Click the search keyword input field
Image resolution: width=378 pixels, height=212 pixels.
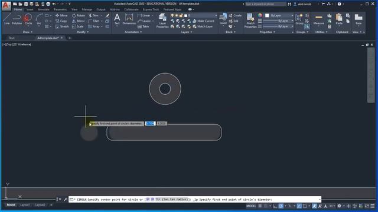pyautogui.click(x=265, y=4)
